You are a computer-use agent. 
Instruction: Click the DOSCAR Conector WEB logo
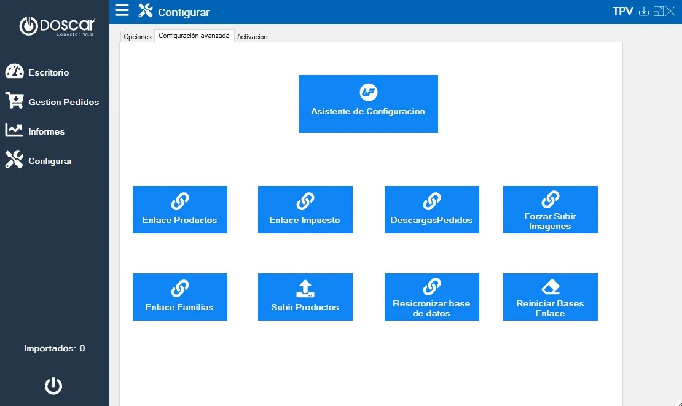click(57, 26)
